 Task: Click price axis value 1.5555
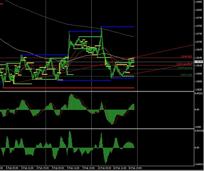[x=199, y=82]
